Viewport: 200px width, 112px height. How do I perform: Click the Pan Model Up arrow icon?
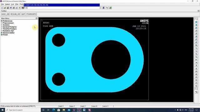coord(196,66)
